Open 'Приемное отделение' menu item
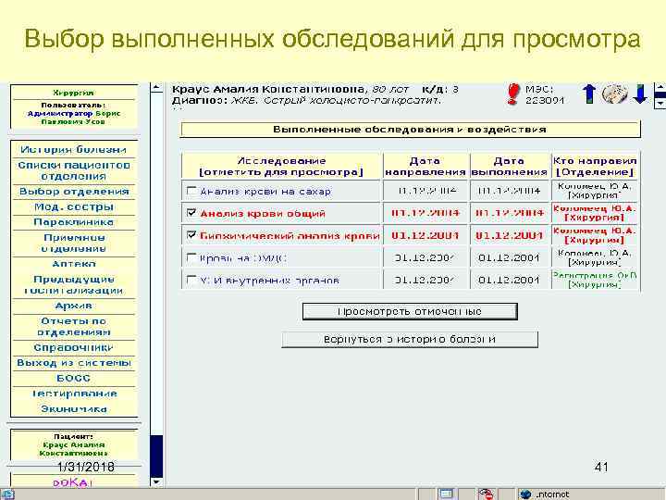 [x=74, y=244]
